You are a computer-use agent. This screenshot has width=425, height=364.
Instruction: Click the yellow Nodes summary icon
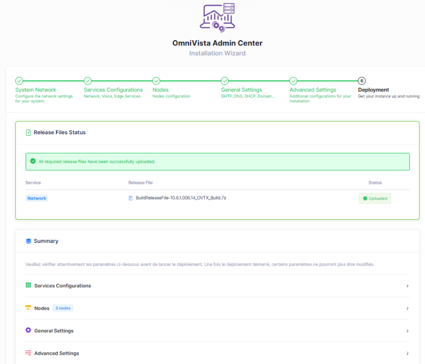click(28, 308)
